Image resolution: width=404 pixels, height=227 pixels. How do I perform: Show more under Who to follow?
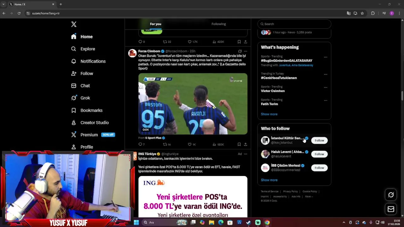pyautogui.click(x=269, y=180)
